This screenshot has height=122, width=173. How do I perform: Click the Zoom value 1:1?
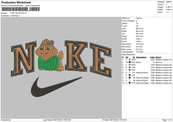tap(167, 12)
